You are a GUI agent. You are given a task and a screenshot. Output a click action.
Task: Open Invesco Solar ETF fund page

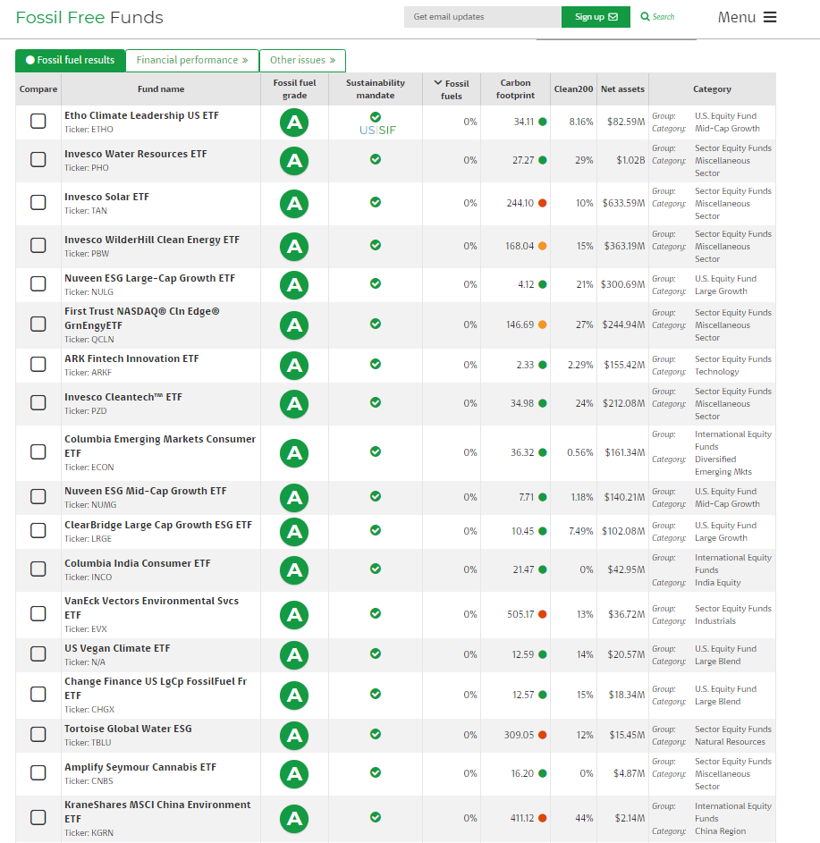(106, 197)
